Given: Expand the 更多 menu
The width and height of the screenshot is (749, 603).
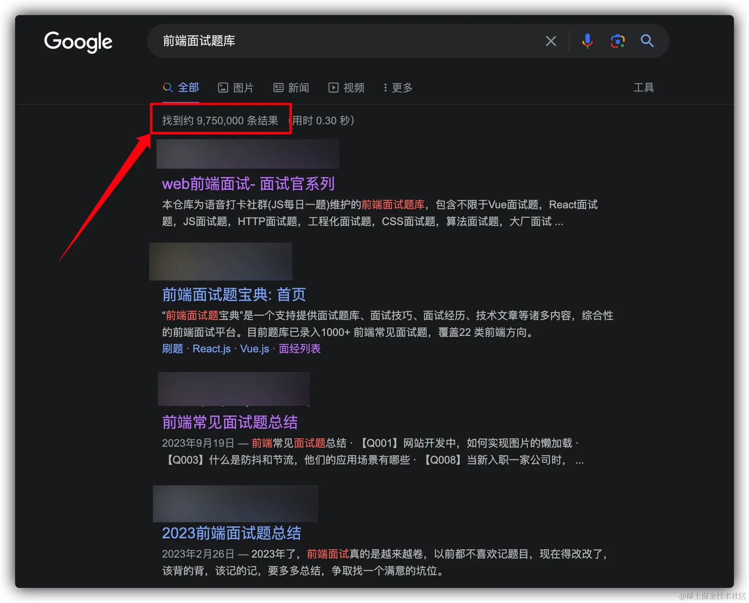Looking at the screenshot, I should 398,87.
